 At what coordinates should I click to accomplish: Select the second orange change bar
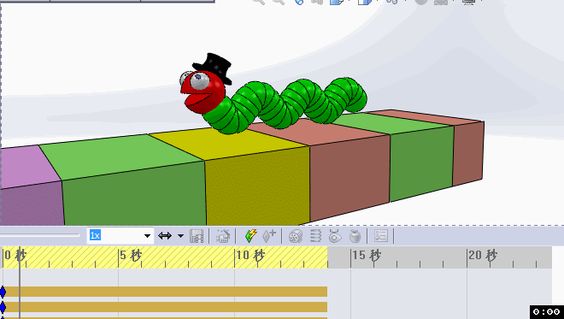(x=167, y=307)
